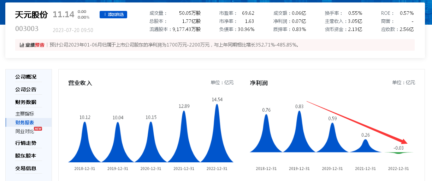Click 2022-12-31 under the revenue chart
The image size is (432, 181).
click(217, 169)
